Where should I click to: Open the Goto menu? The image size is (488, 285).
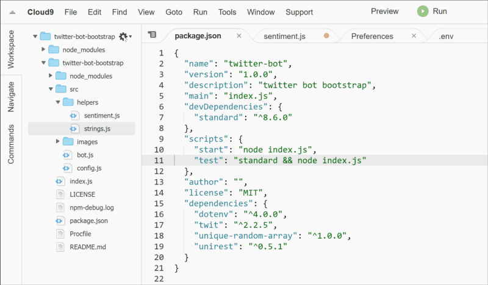(x=174, y=12)
